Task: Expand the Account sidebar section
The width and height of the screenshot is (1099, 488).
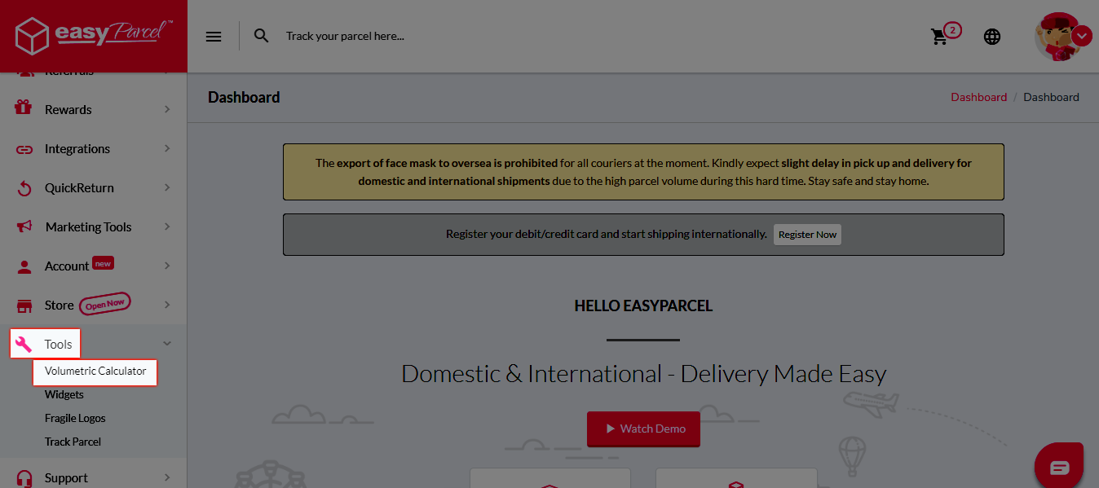Action: pos(68,265)
